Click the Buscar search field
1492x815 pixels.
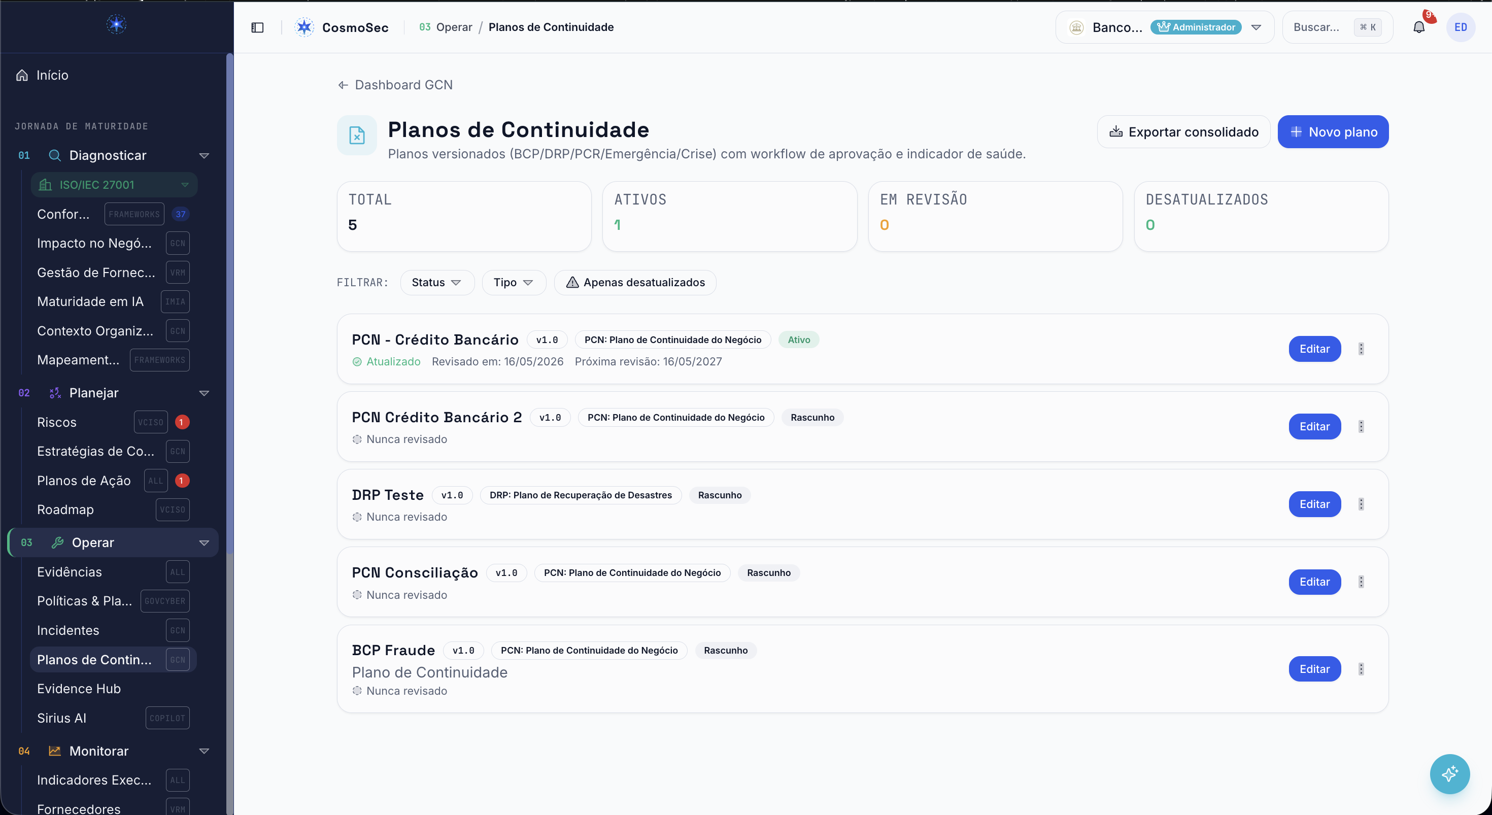[1337, 27]
